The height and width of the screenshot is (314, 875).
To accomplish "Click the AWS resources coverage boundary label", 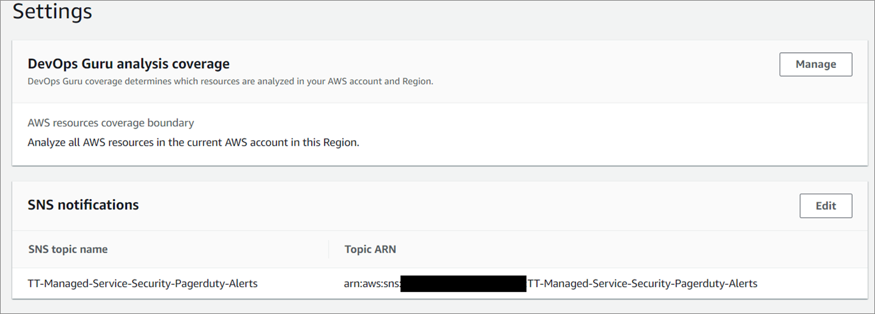I will 111,123.
